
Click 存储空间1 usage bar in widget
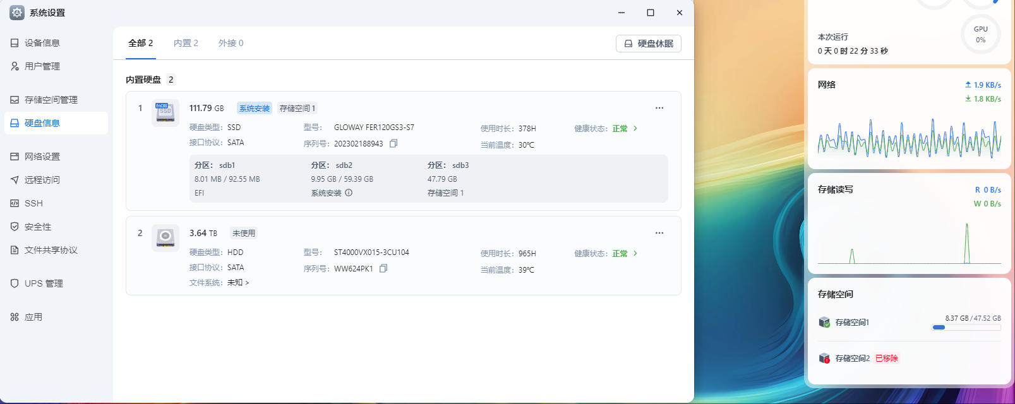tap(966, 328)
